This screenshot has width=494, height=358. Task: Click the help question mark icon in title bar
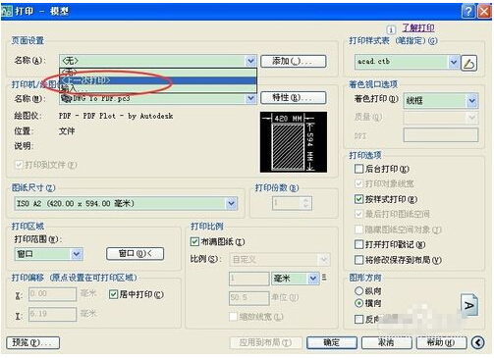tap(468, 12)
